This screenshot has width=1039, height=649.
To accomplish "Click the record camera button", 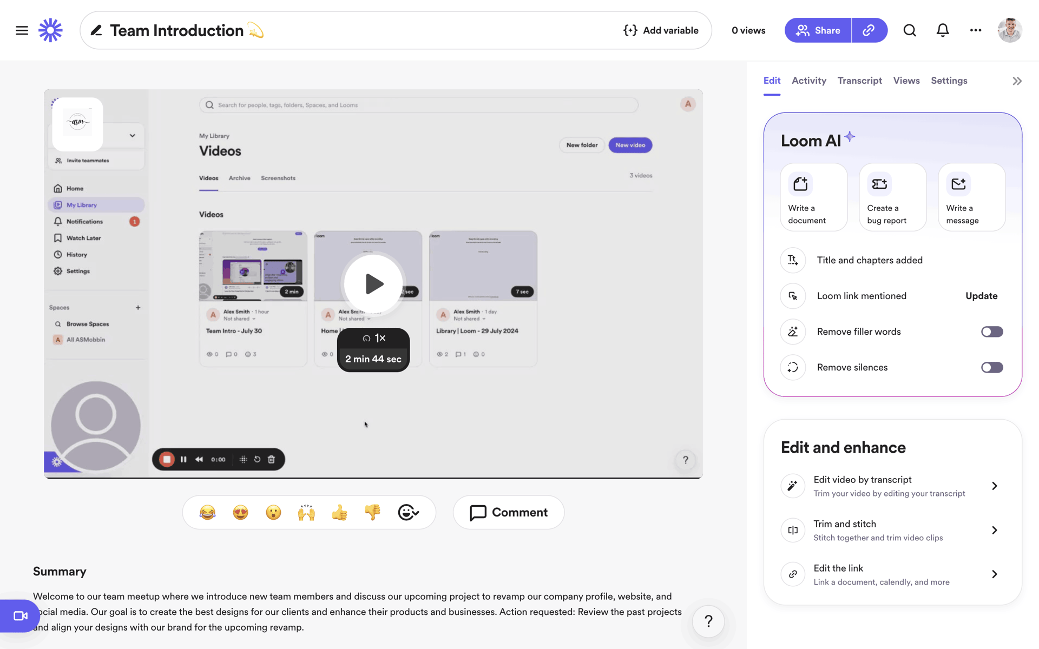I will click(x=20, y=615).
